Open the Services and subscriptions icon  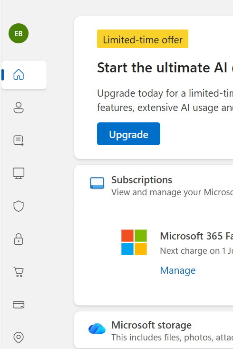(19, 140)
